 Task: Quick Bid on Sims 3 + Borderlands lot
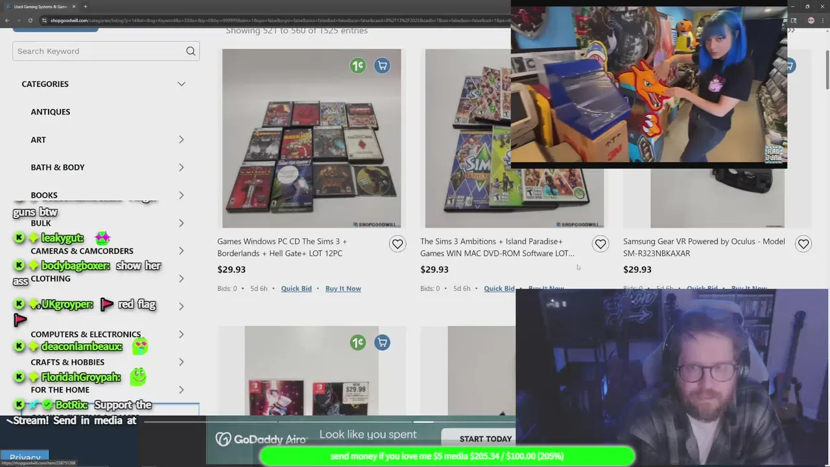click(296, 289)
